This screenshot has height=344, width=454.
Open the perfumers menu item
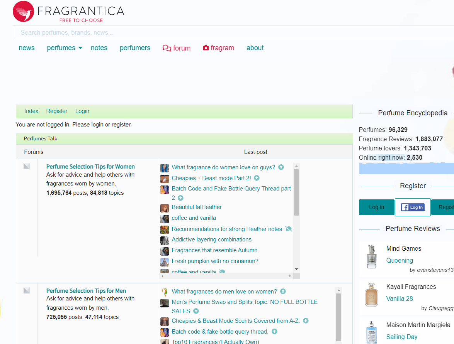point(135,48)
